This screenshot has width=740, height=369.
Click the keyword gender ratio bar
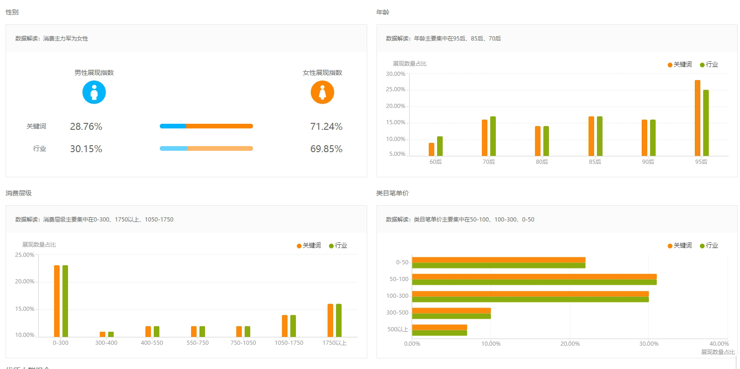coord(206,126)
